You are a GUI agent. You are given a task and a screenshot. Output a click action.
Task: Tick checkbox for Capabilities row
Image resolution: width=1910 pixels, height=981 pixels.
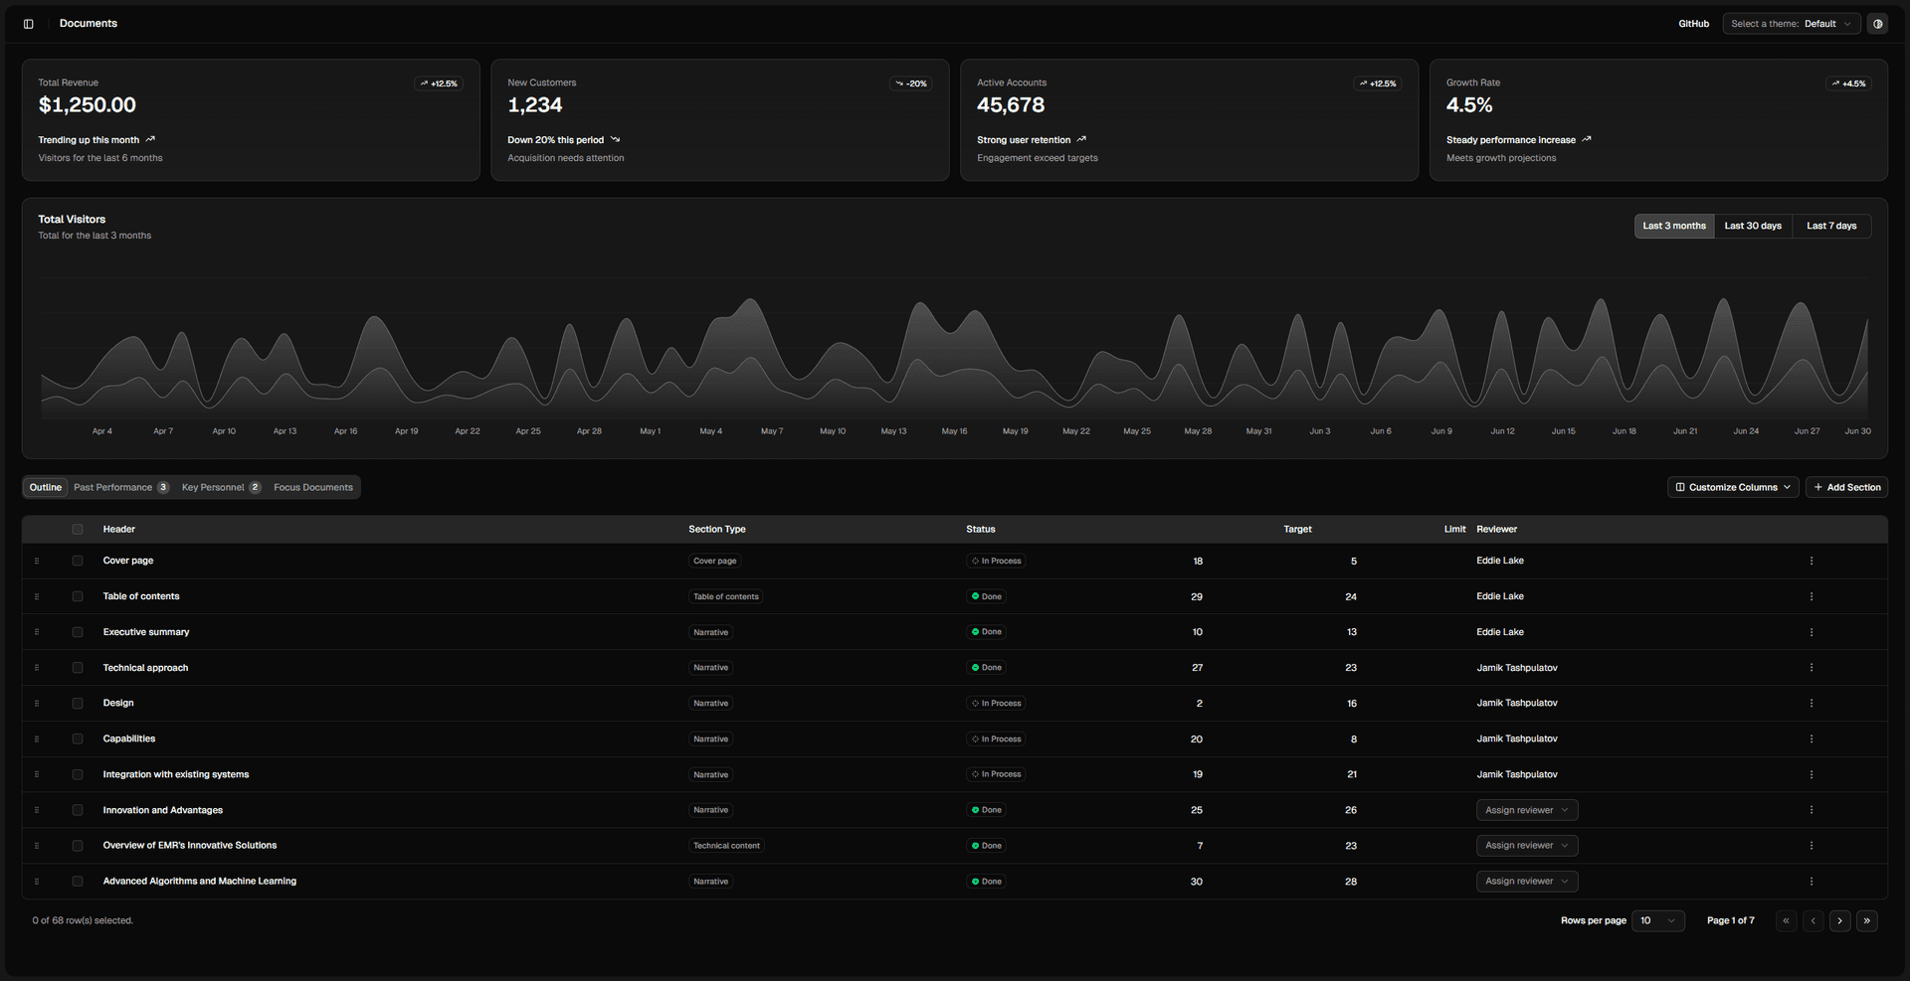(78, 739)
